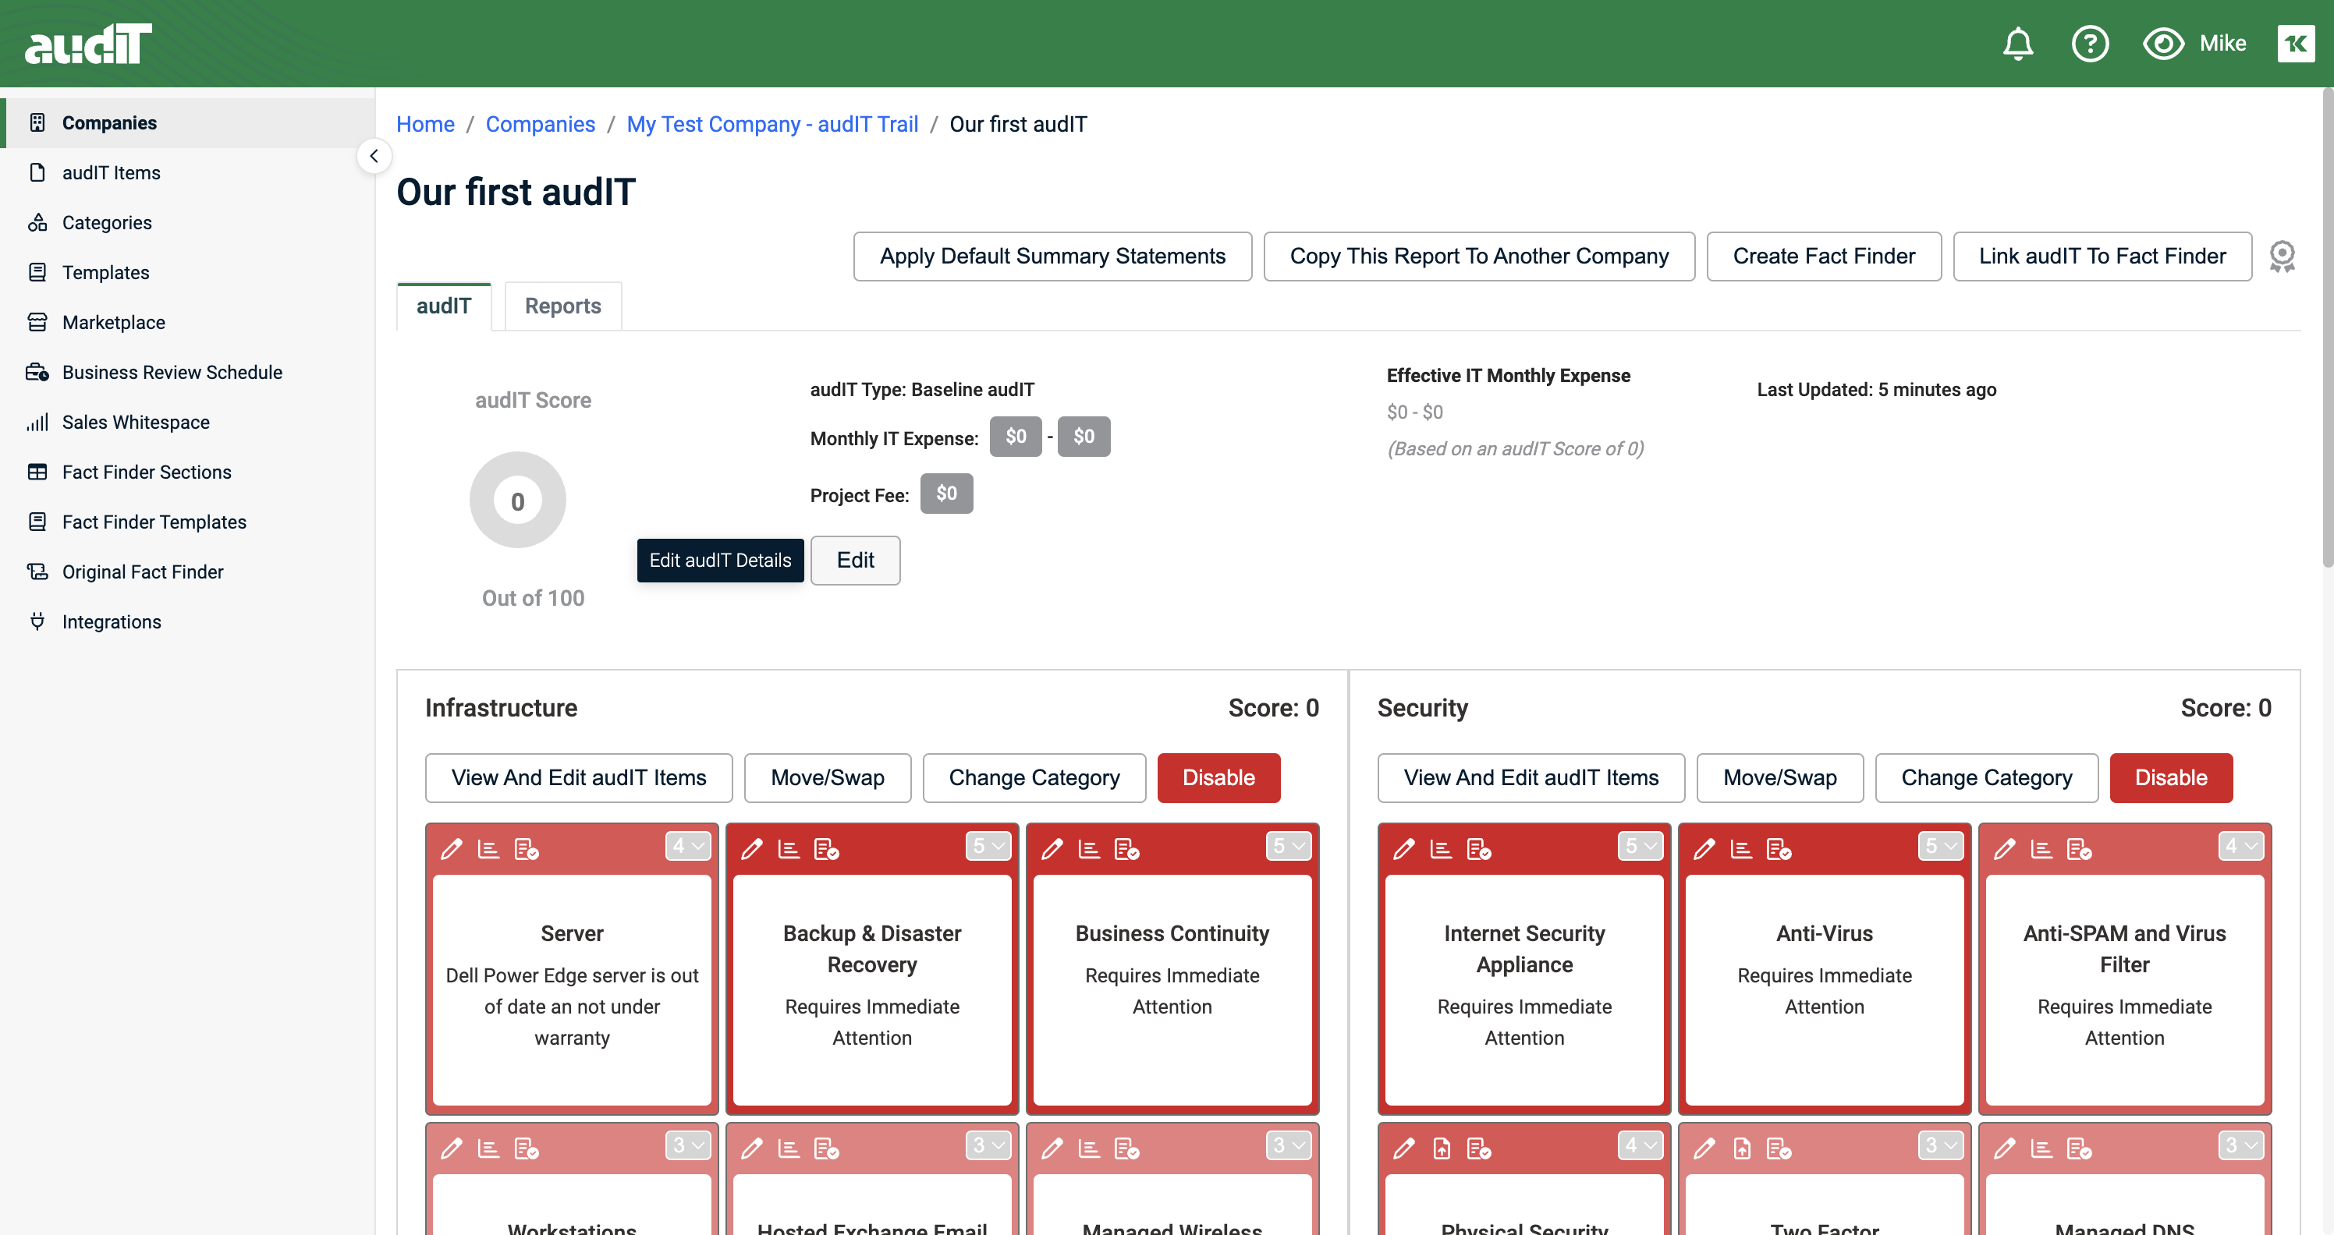Viewport: 2334px width, 1235px height.
Task: Follow the My Test Company breadcrumb link
Action: point(772,124)
